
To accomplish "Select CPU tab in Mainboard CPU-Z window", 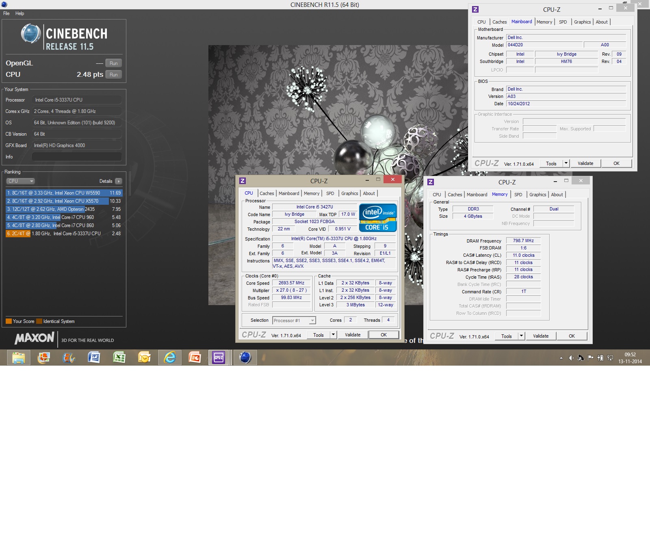I will [482, 22].
